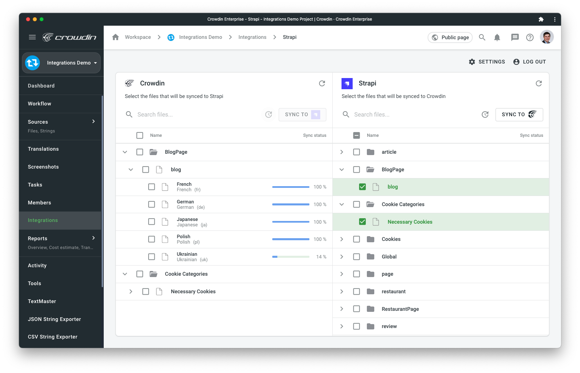Screen dimensions: 580x373
Task: Open the browser extensions puzzle icon
Action: tap(541, 19)
